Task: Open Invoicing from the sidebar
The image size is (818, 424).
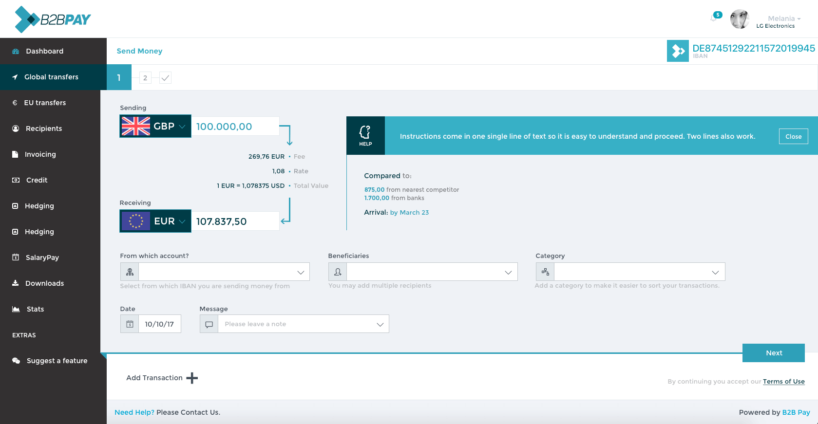Action: [x=40, y=154]
